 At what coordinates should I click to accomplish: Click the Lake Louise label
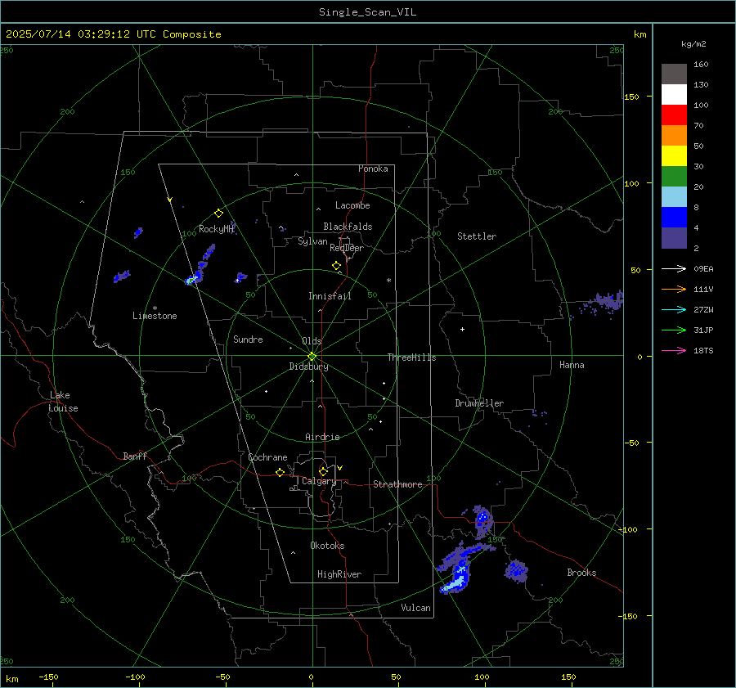(63, 402)
